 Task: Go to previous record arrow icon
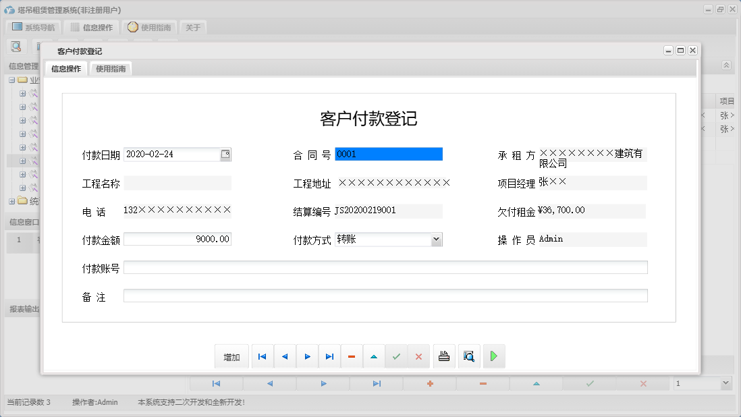[285, 356]
